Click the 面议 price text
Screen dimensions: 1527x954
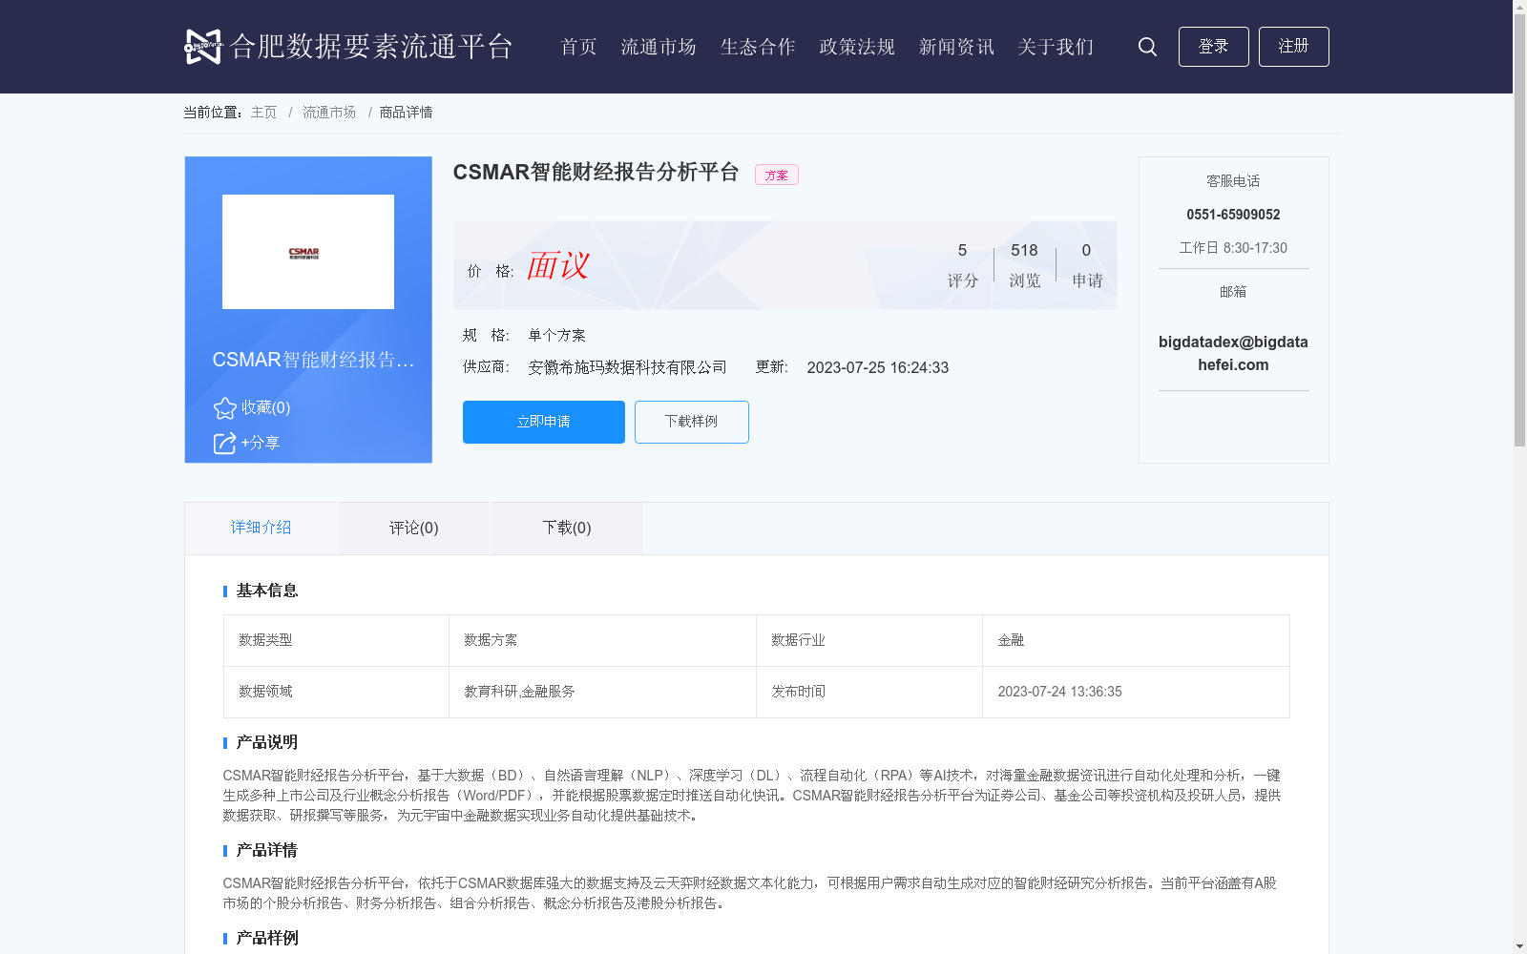(558, 266)
